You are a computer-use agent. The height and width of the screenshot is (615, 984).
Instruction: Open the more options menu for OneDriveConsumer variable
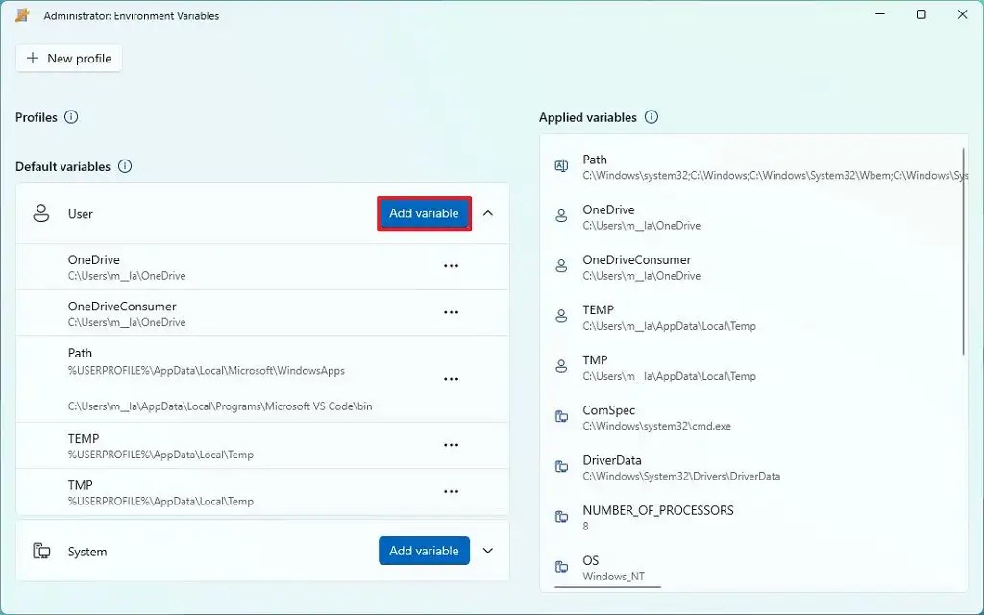tap(452, 312)
